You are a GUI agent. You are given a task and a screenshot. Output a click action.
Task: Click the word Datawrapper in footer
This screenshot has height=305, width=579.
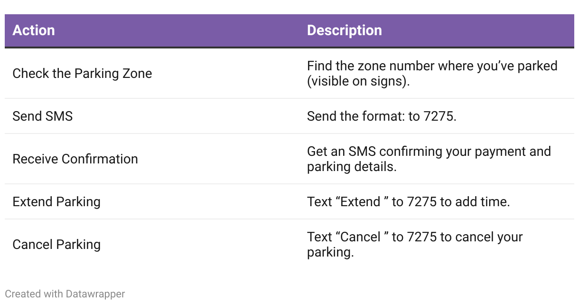click(95, 294)
